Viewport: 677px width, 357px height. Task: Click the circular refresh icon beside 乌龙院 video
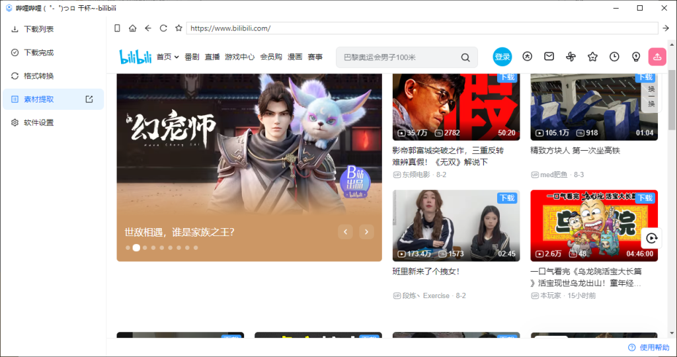coord(651,238)
